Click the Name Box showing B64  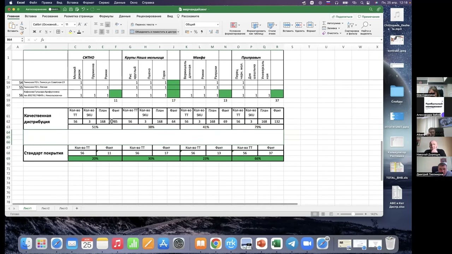(x=14, y=40)
